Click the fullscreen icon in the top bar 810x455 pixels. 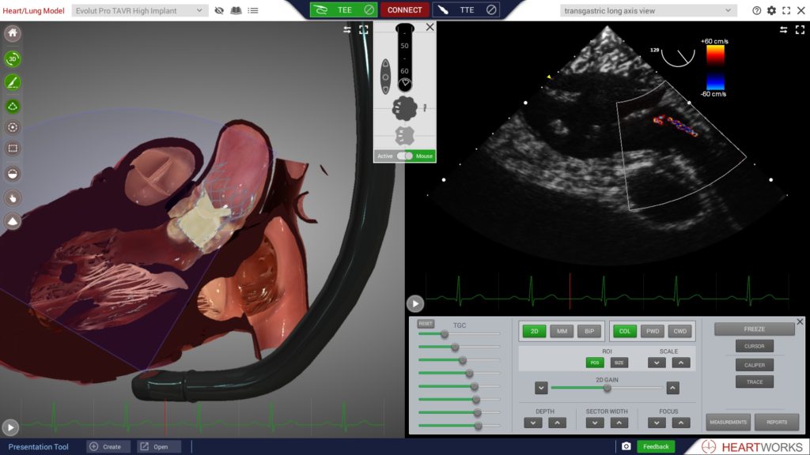pos(786,10)
